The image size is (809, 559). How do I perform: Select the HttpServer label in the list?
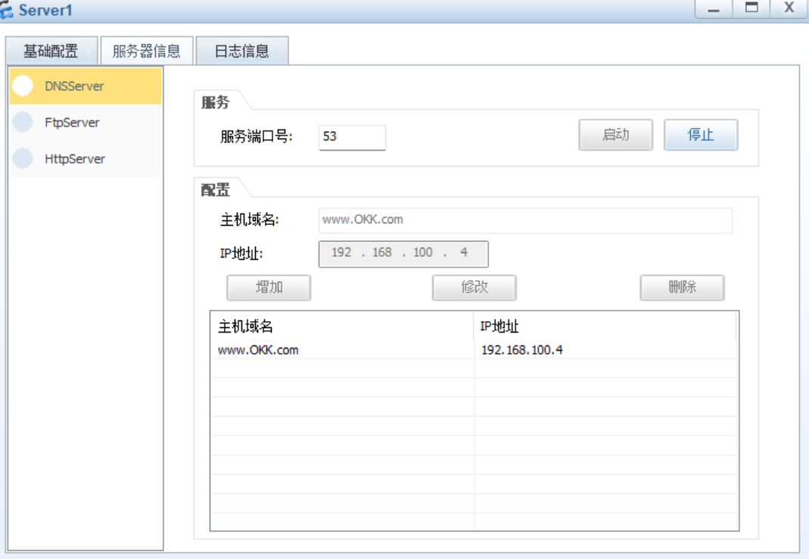(x=75, y=158)
